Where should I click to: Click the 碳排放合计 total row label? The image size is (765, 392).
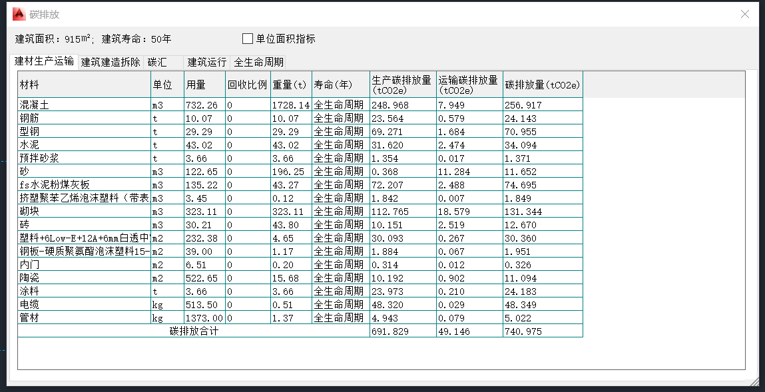[193, 331]
